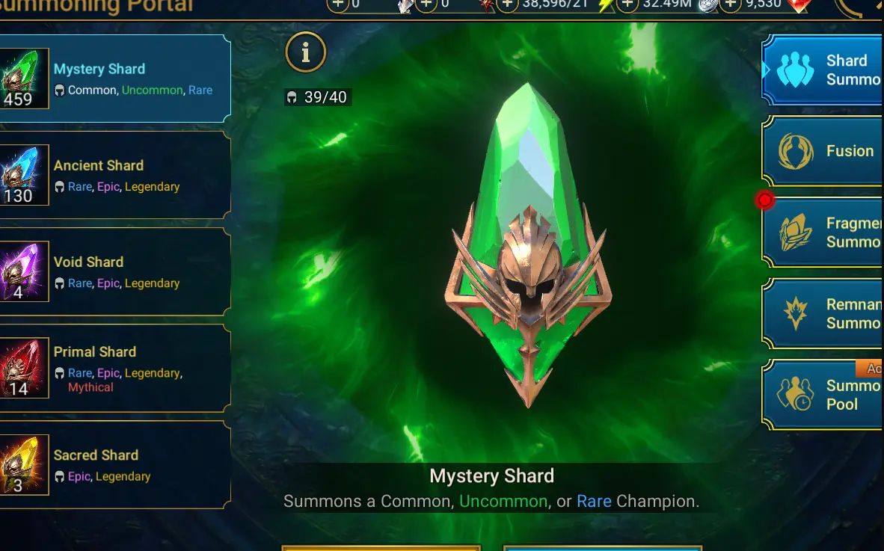Open the Summon Pool tab
Viewport: 884px width, 551px height.
point(823,395)
